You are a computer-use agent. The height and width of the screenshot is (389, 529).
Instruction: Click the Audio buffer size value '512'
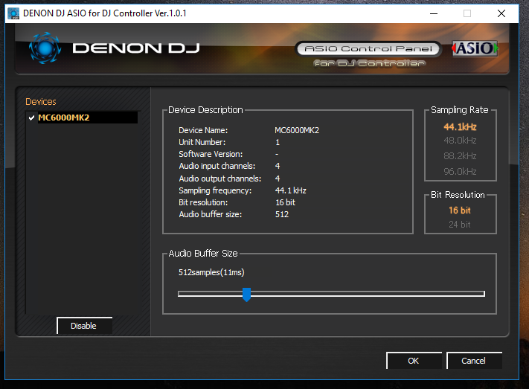point(282,214)
